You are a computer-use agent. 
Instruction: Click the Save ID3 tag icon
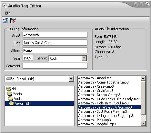click(5, 21)
